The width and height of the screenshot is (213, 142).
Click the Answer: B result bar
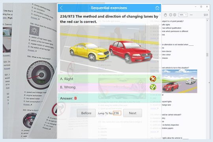(109, 98)
